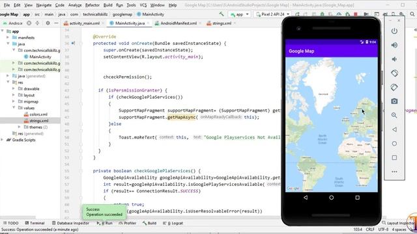Collapse the values folder
This screenshot has width=417, height=234.
tap(14, 108)
